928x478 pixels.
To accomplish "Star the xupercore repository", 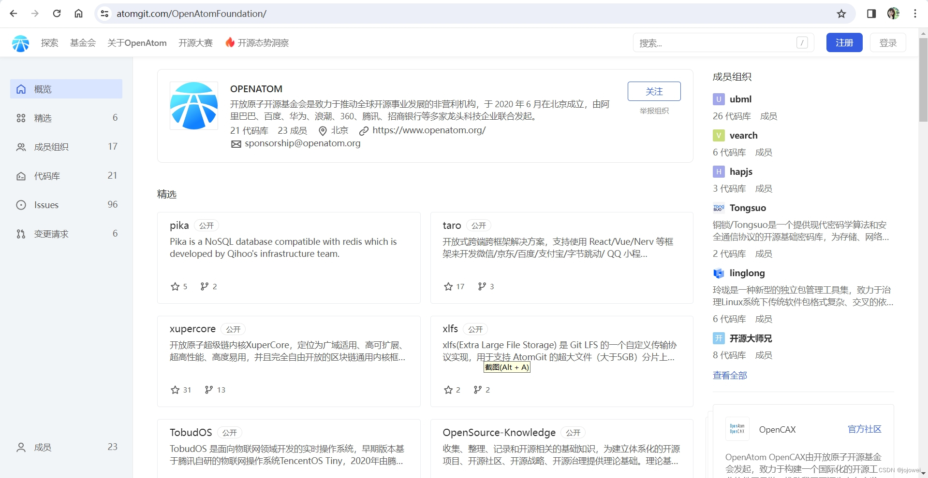I will point(175,390).
